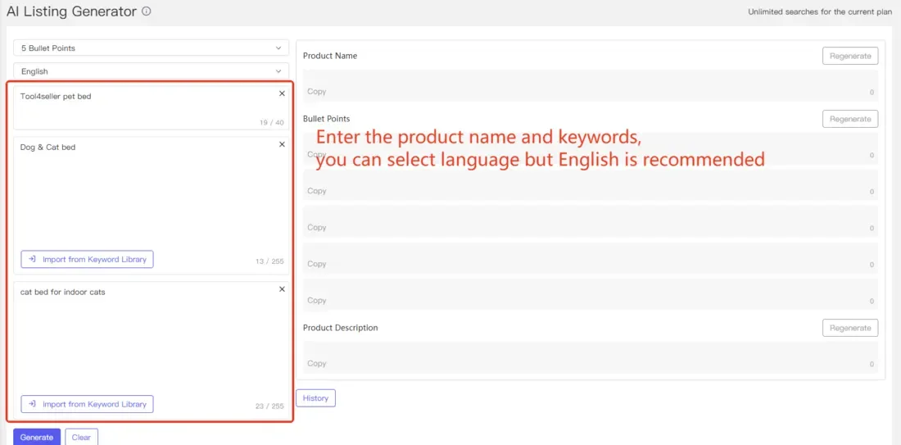Image resolution: width=901 pixels, height=445 pixels.
Task: Click the Unlimited searches for the current plan text
Action: 819,11
